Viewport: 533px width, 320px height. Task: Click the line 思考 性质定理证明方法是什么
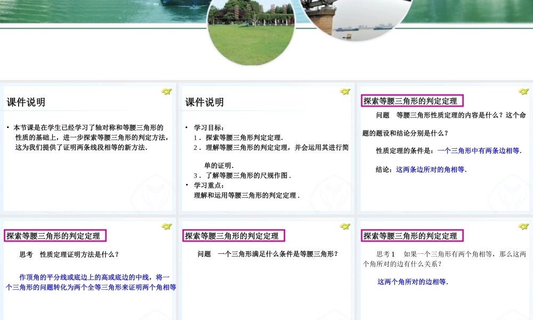pos(69,254)
